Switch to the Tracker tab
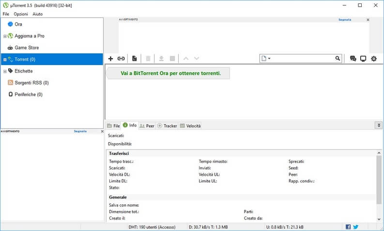The width and height of the screenshot is (384, 231). point(167,126)
